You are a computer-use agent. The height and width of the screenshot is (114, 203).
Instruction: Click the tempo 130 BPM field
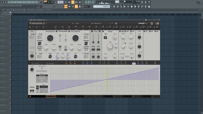point(60,2)
